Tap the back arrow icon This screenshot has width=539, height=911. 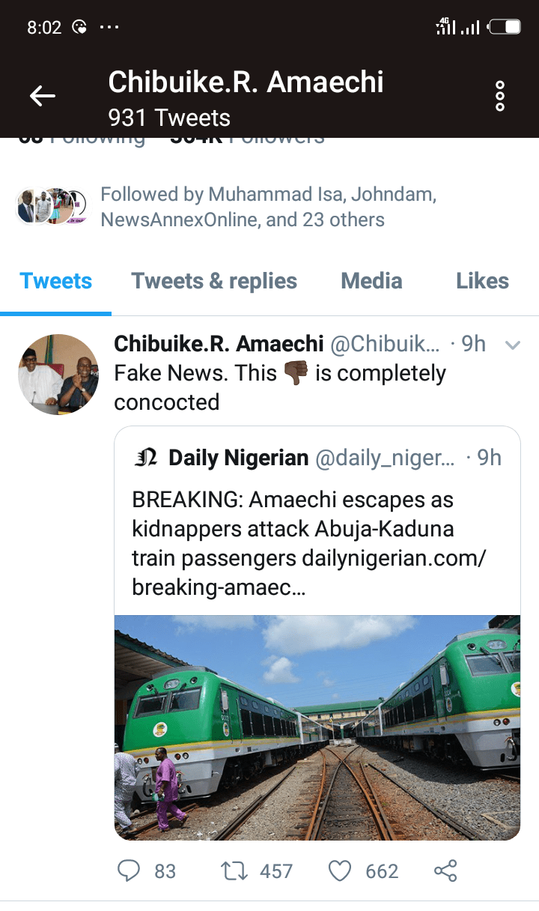click(43, 96)
